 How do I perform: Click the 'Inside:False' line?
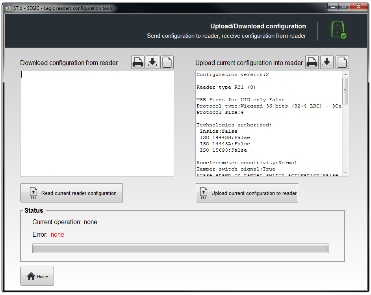point(219,131)
